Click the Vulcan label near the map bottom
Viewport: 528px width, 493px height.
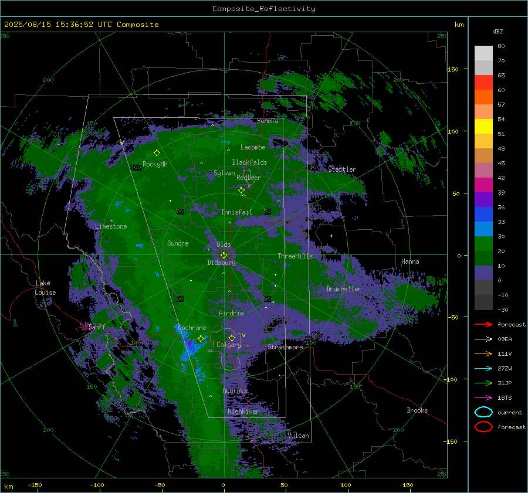[x=299, y=436]
